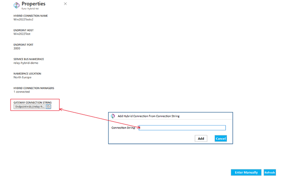The image size is (283, 179).
Task: Click 'Add Hybrid Connection From Connection String' title
Action: pyautogui.click(x=149, y=116)
